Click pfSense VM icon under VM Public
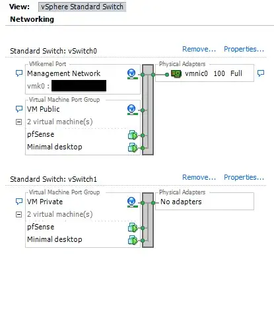This screenshot has height=310, width=274. click(133, 135)
